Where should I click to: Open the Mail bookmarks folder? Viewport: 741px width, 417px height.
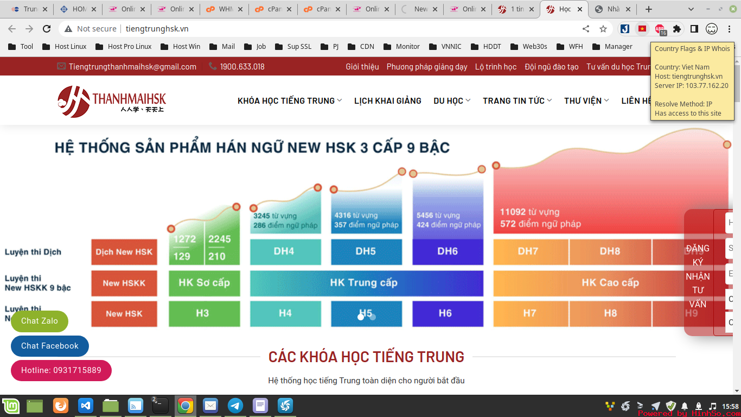[x=222, y=47]
